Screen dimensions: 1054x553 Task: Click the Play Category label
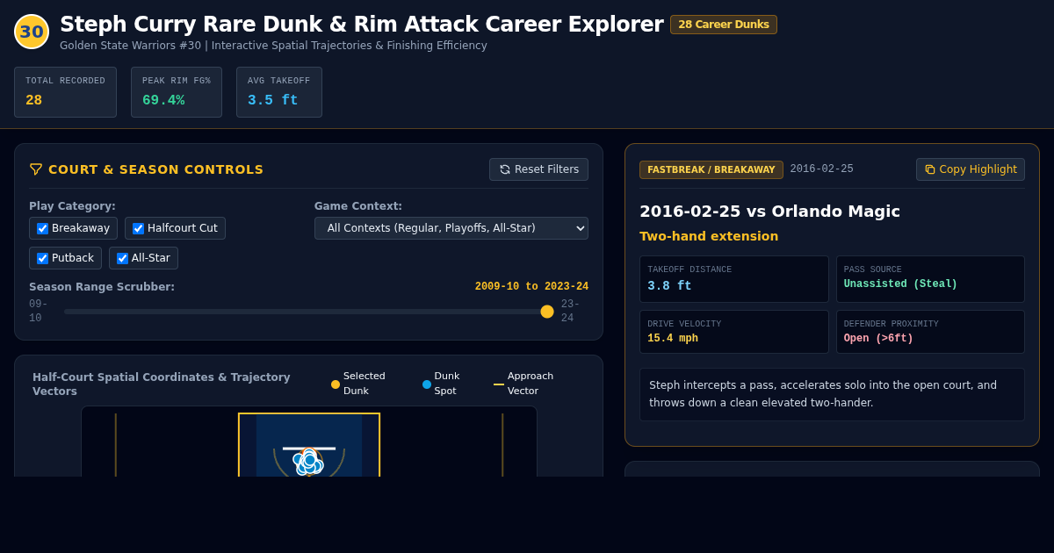click(x=72, y=206)
